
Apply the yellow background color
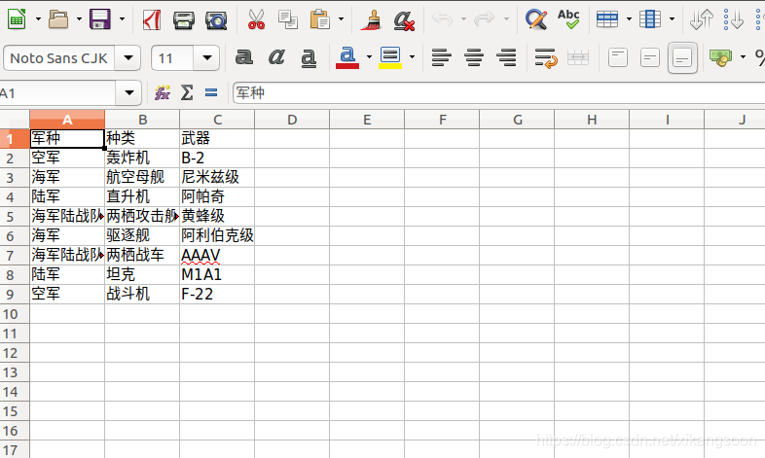coord(390,58)
